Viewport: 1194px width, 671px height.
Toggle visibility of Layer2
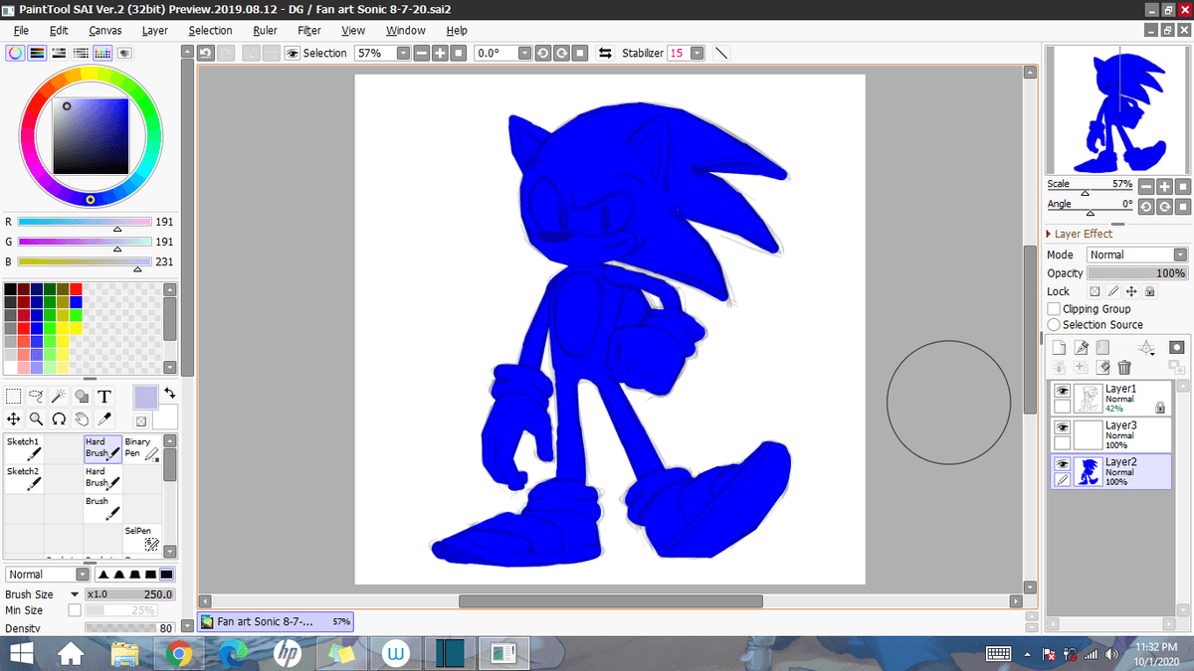coord(1061,465)
